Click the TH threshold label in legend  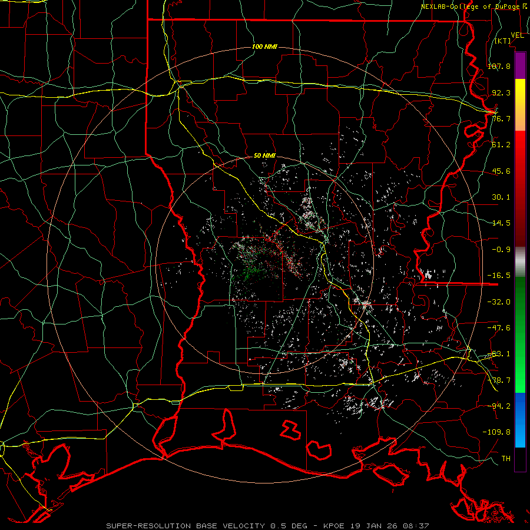[506, 459]
